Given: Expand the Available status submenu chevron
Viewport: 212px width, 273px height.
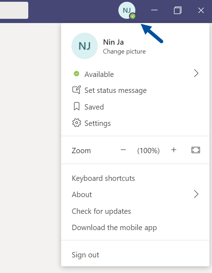Looking at the screenshot, I should coord(196,73).
